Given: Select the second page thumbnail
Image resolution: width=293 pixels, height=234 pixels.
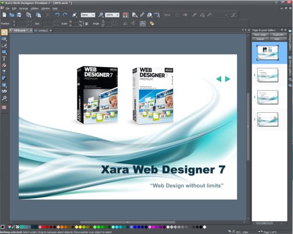Looking at the screenshot, I should click(x=267, y=75).
